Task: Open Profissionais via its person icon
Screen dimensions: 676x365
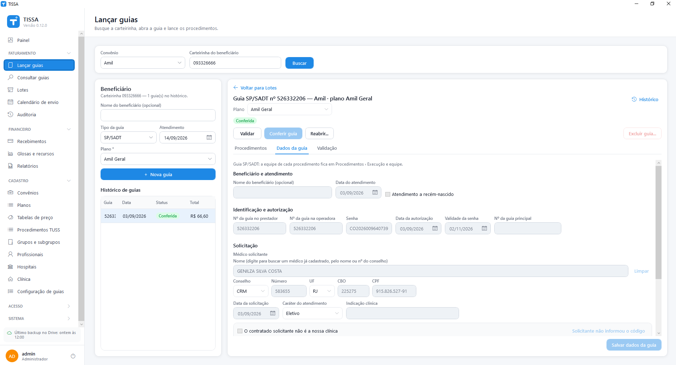Action: (11, 254)
